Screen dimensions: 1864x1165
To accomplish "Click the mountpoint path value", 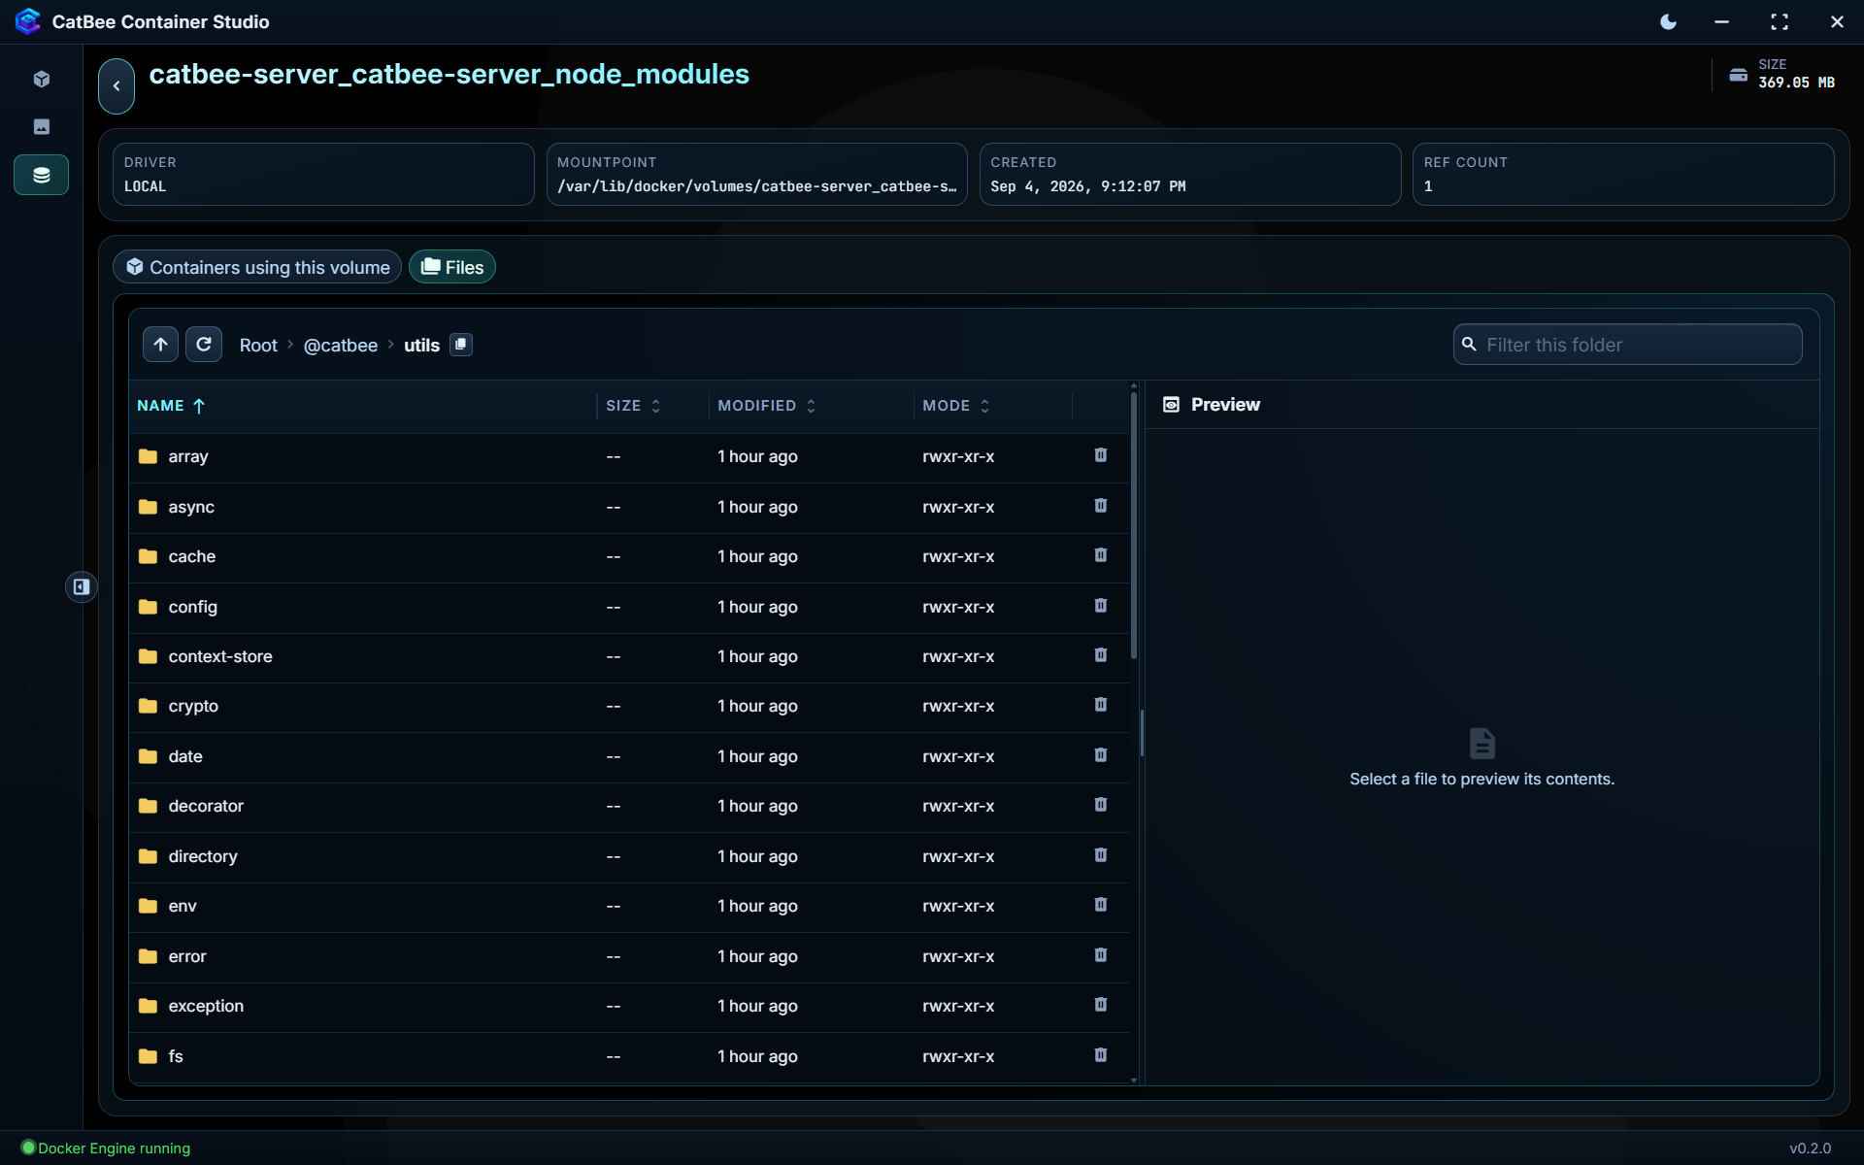I will [x=756, y=186].
